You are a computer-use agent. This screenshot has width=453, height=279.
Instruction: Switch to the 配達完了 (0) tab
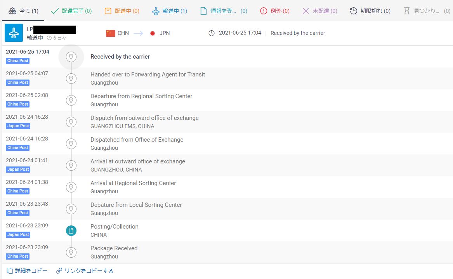[x=71, y=11]
